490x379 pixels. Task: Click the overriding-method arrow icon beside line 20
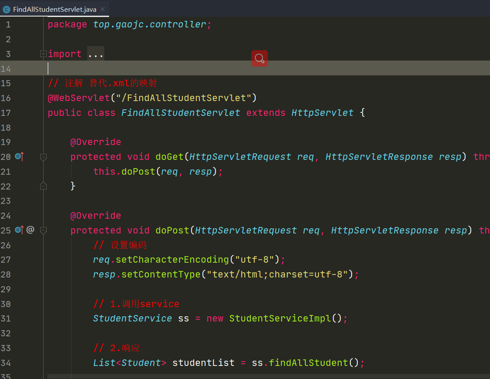[18, 156]
